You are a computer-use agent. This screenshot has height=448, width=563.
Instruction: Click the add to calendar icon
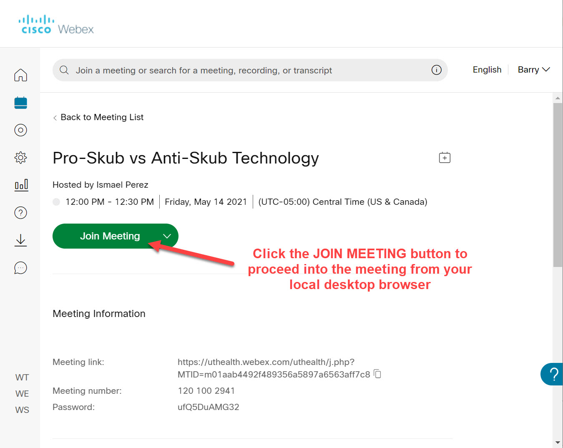(445, 158)
